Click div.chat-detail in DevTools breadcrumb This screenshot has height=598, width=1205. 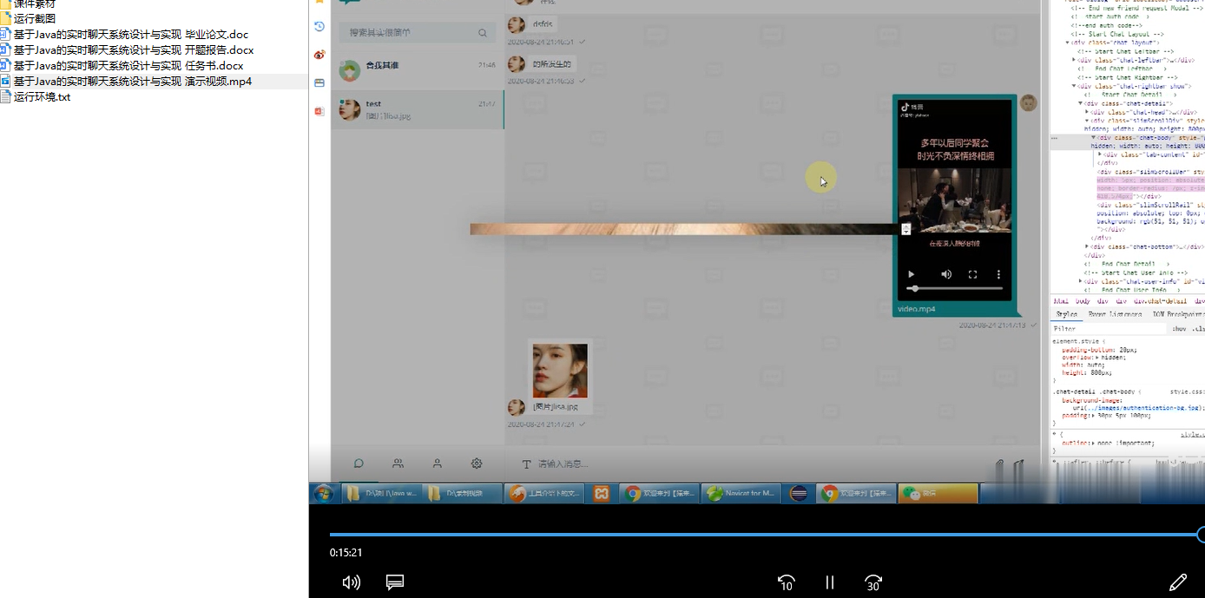pyautogui.click(x=1162, y=301)
